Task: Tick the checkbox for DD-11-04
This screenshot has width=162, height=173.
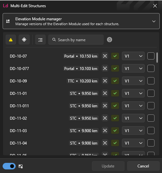Action: coord(151,143)
